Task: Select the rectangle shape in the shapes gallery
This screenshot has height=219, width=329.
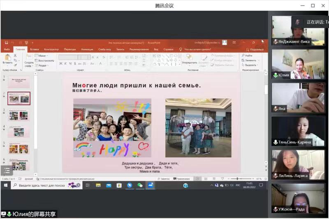Action: tap(171, 56)
